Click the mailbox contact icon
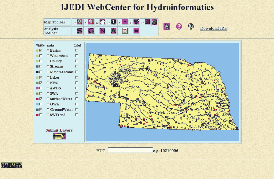 coord(191,26)
